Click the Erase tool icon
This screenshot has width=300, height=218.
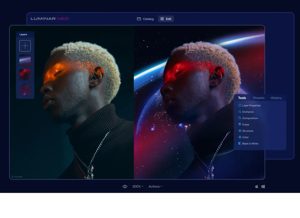pos(240,124)
